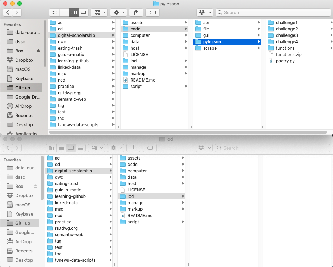Expand digital-scholarship arrow in pylesson window

113,35
